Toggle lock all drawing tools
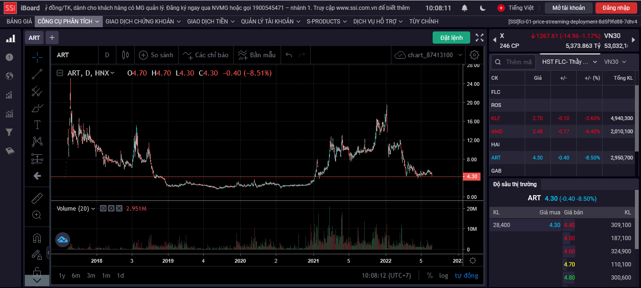The height and width of the screenshot is (288, 641). click(37, 271)
